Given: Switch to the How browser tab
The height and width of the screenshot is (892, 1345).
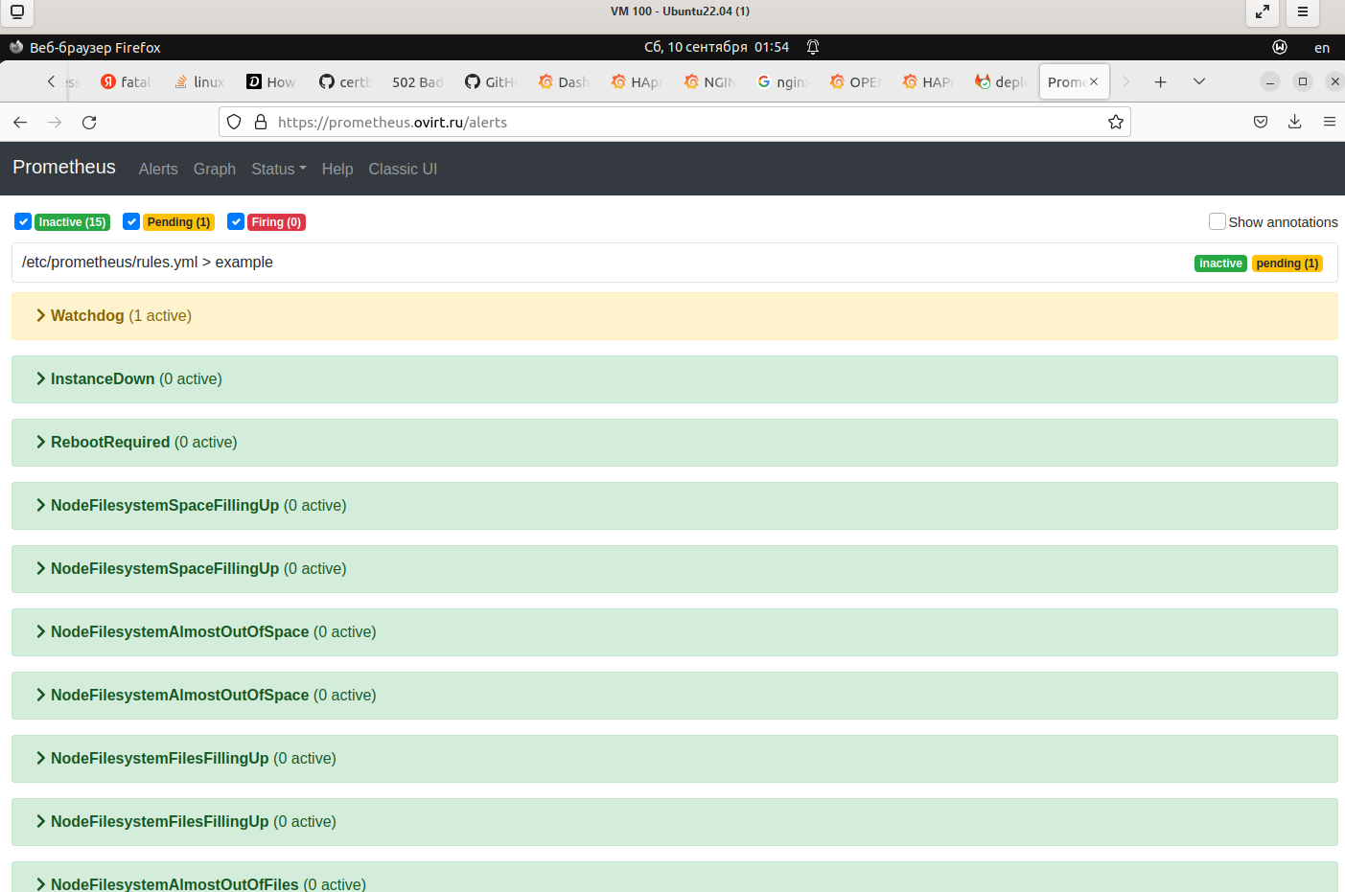Looking at the screenshot, I should (x=272, y=82).
